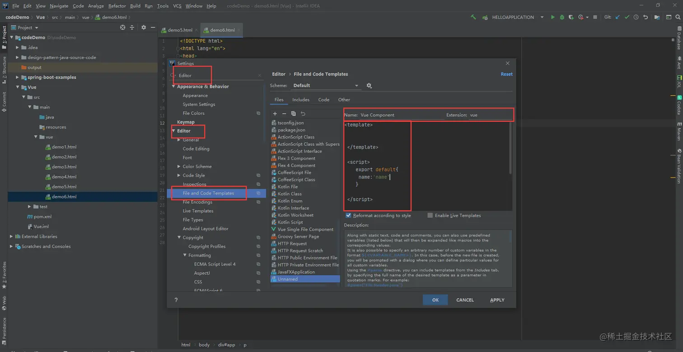Viewport: 683px width, 352px height.
Task: Add a new template with plus icon
Action: [275, 114]
